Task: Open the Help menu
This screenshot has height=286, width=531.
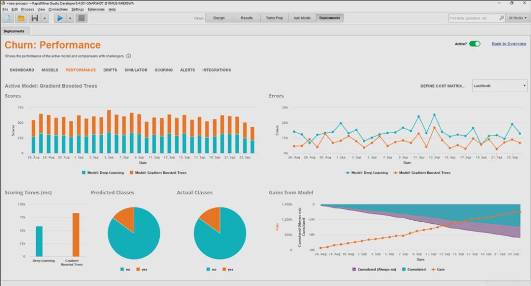Action: click(x=112, y=9)
